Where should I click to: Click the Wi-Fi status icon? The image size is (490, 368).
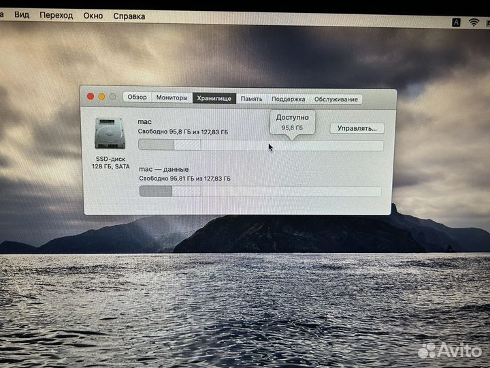point(474,22)
